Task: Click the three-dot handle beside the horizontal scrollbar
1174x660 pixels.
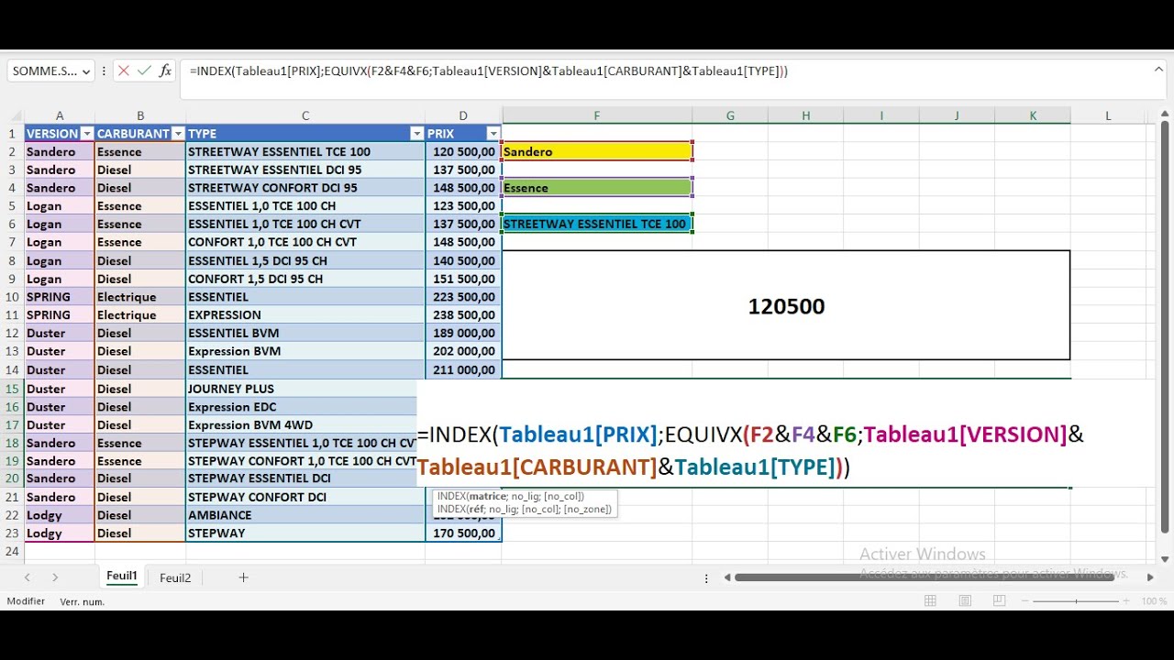Action: (x=706, y=577)
